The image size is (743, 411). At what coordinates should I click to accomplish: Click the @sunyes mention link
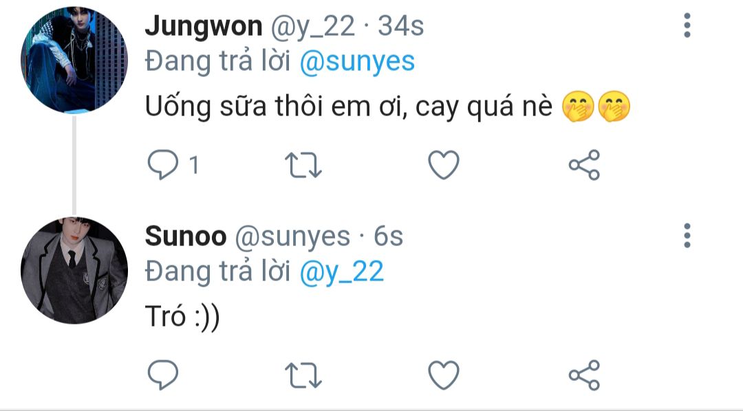pos(357,62)
